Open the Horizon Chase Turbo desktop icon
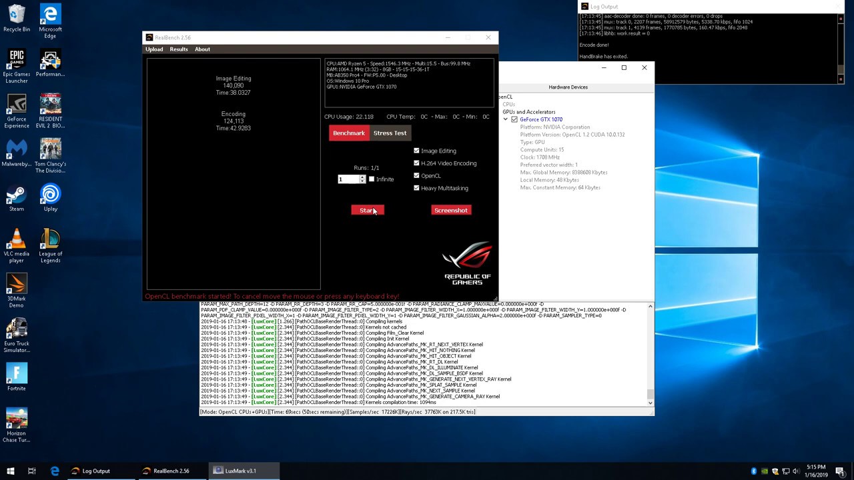Viewport: 854px width, 480px height. 17,425
